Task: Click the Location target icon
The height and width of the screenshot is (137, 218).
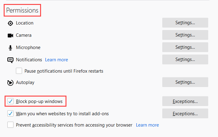Action: tap(10, 23)
